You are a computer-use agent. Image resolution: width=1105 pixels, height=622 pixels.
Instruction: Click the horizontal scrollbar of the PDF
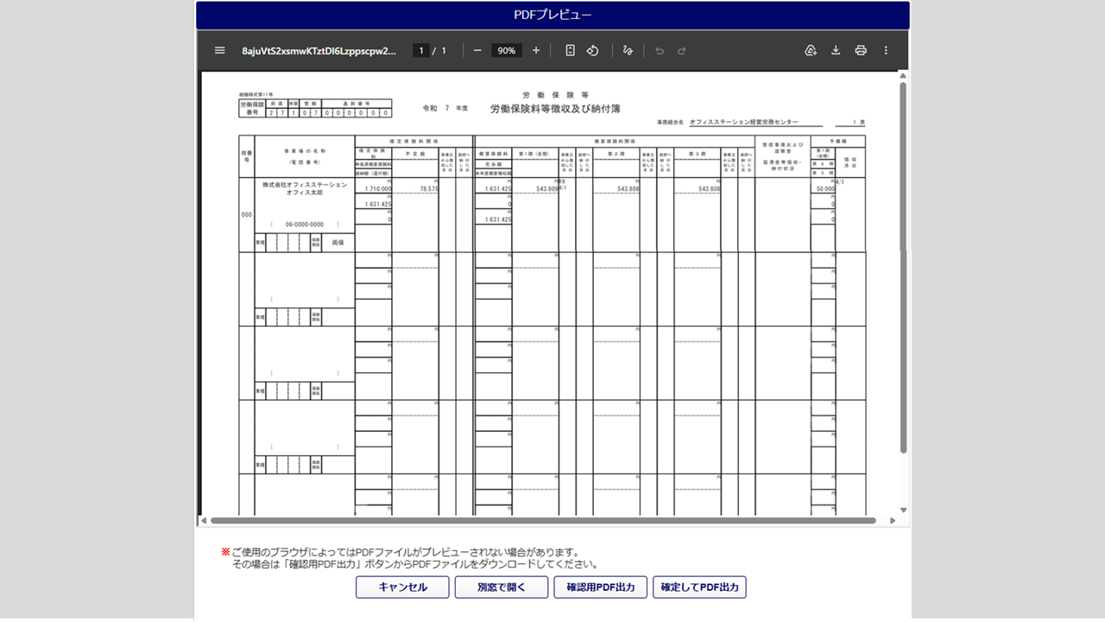pos(542,521)
